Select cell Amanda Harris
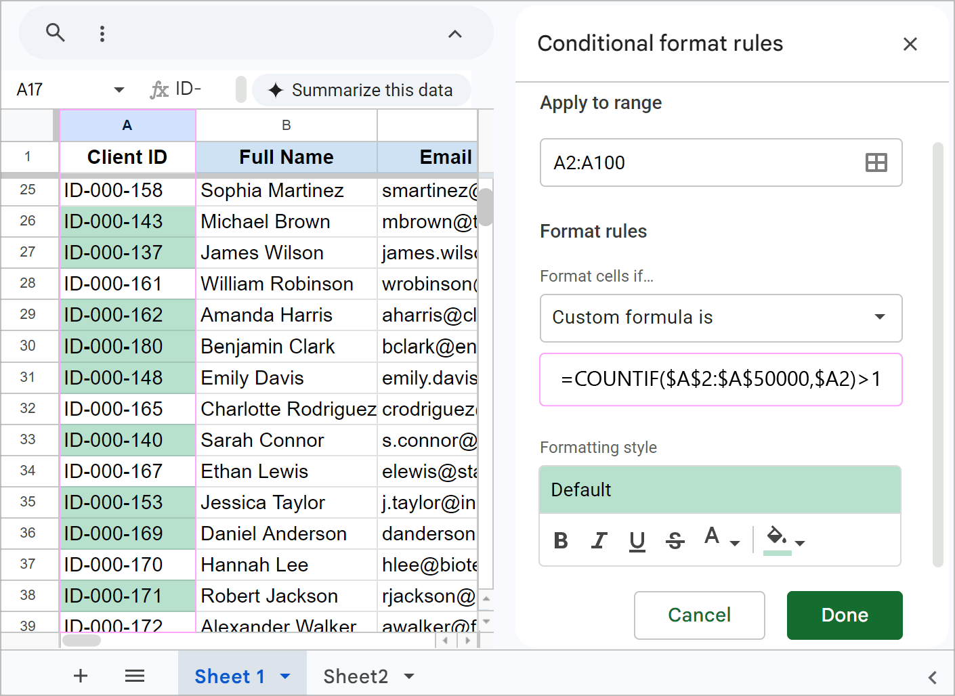The image size is (955, 696). click(286, 315)
